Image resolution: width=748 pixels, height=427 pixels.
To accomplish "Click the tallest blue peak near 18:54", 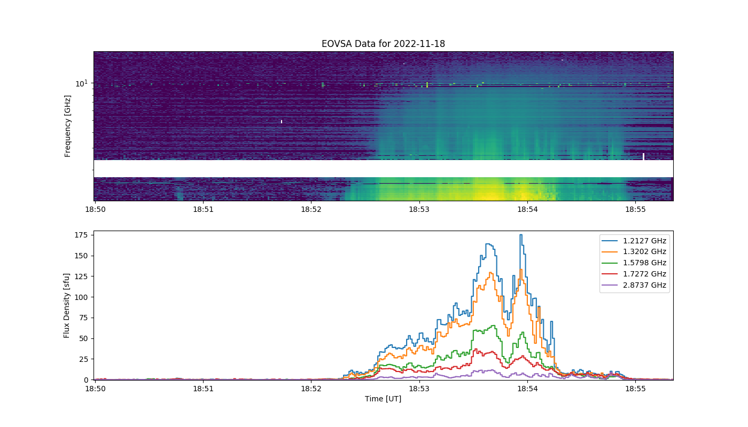I will click(x=521, y=235).
